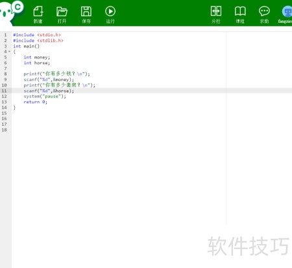This screenshot has height=268, width=292.
Task: Click the koala C logo
Action: pos(11,12)
